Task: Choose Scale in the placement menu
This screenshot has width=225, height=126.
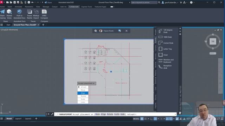Action: pyautogui.click(x=83, y=99)
